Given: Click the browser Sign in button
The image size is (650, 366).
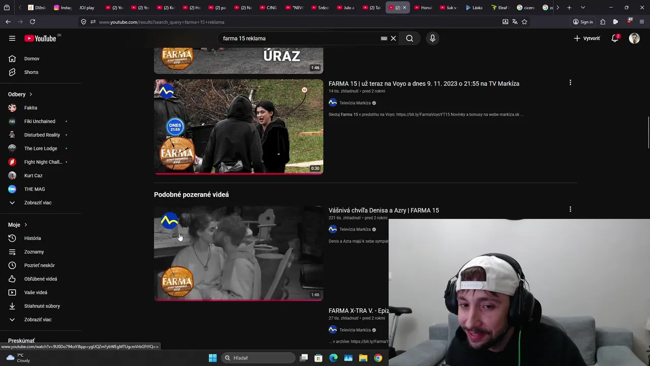Looking at the screenshot, I should click(583, 22).
